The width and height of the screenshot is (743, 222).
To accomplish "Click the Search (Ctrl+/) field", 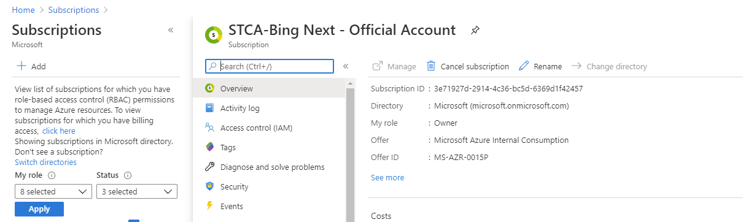I will pyautogui.click(x=270, y=66).
